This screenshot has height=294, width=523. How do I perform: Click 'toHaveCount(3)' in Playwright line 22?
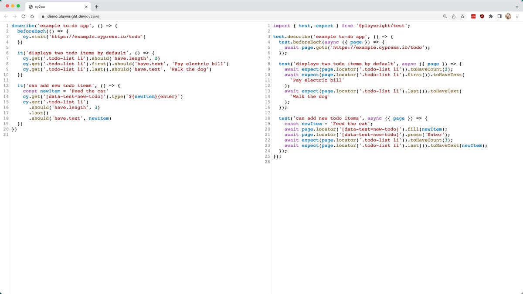click(x=431, y=140)
